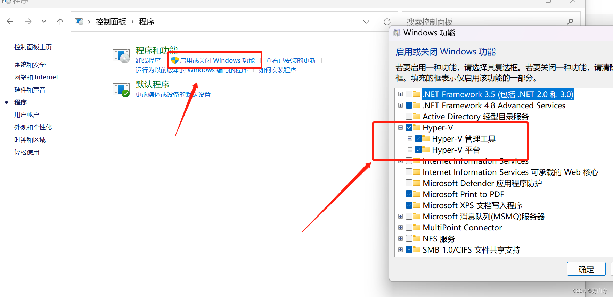Open recent locations chevron

(44, 22)
